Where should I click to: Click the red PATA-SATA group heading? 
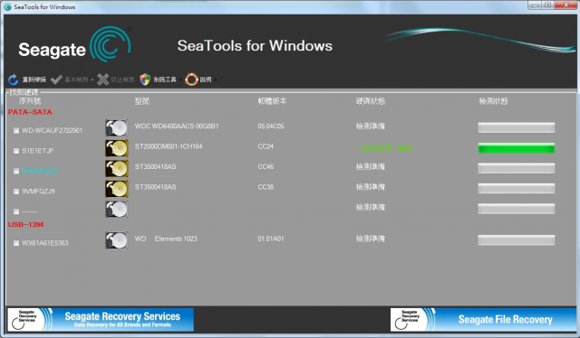[30, 112]
